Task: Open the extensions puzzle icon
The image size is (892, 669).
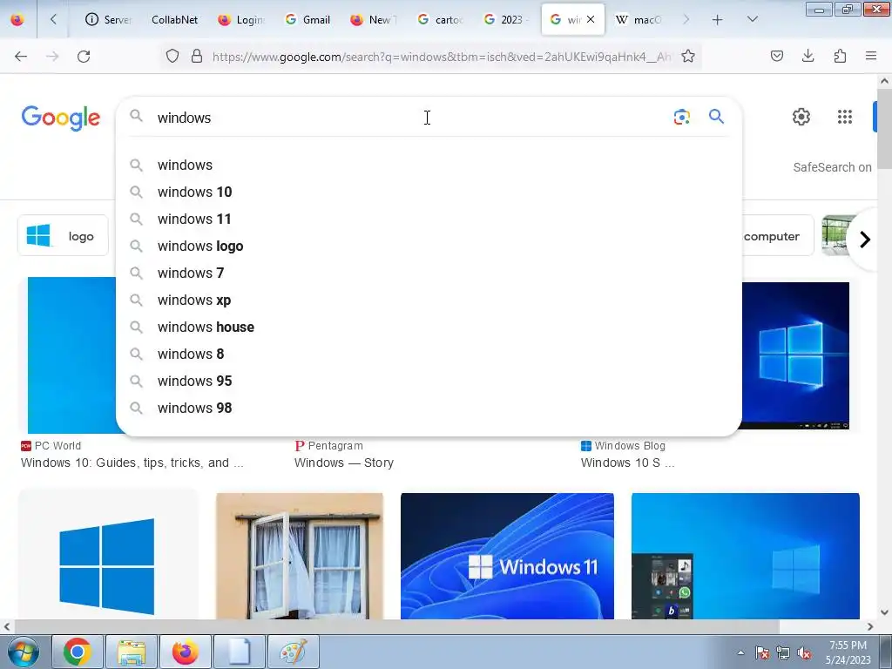Action: (840, 56)
